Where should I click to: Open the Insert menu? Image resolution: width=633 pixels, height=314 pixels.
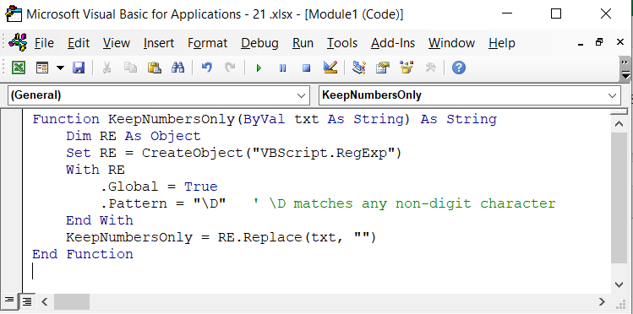pyautogui.click(x=159, y=43)
